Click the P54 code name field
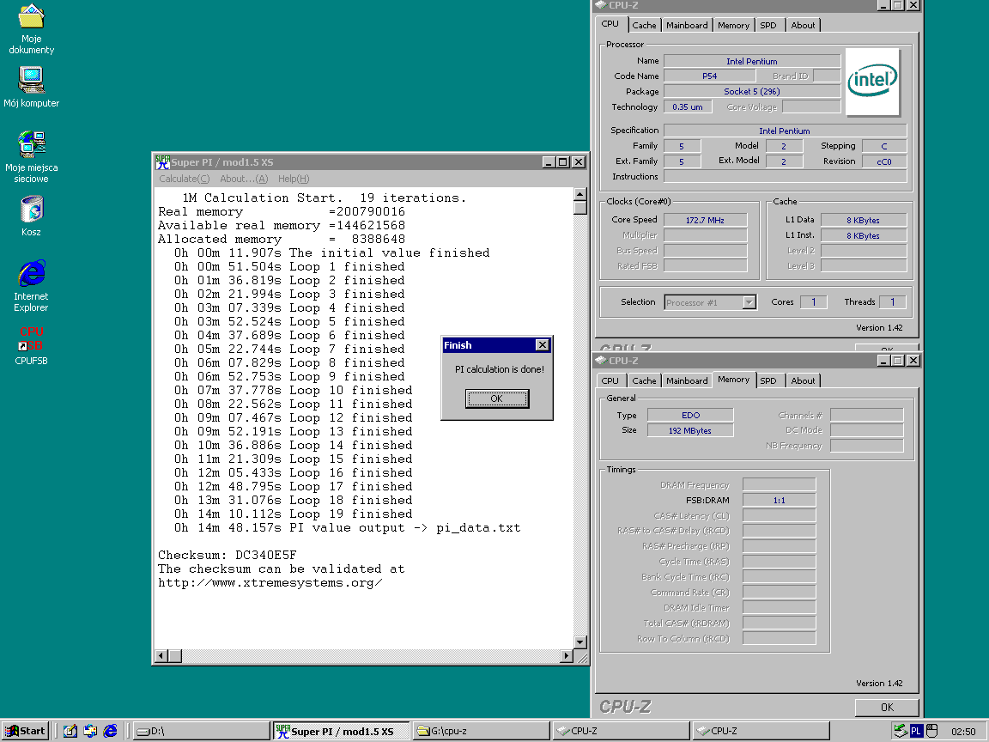Viewport: 989px width, 742px height. 710,76
